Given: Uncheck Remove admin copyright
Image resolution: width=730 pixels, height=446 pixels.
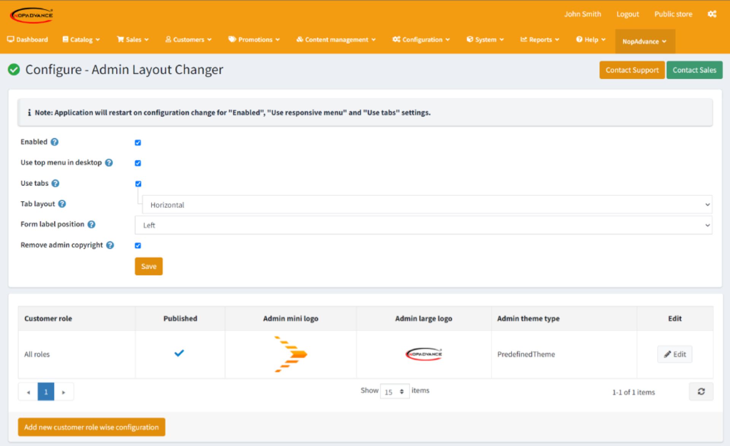Looking at the screenshot, I should pos(137,246).
